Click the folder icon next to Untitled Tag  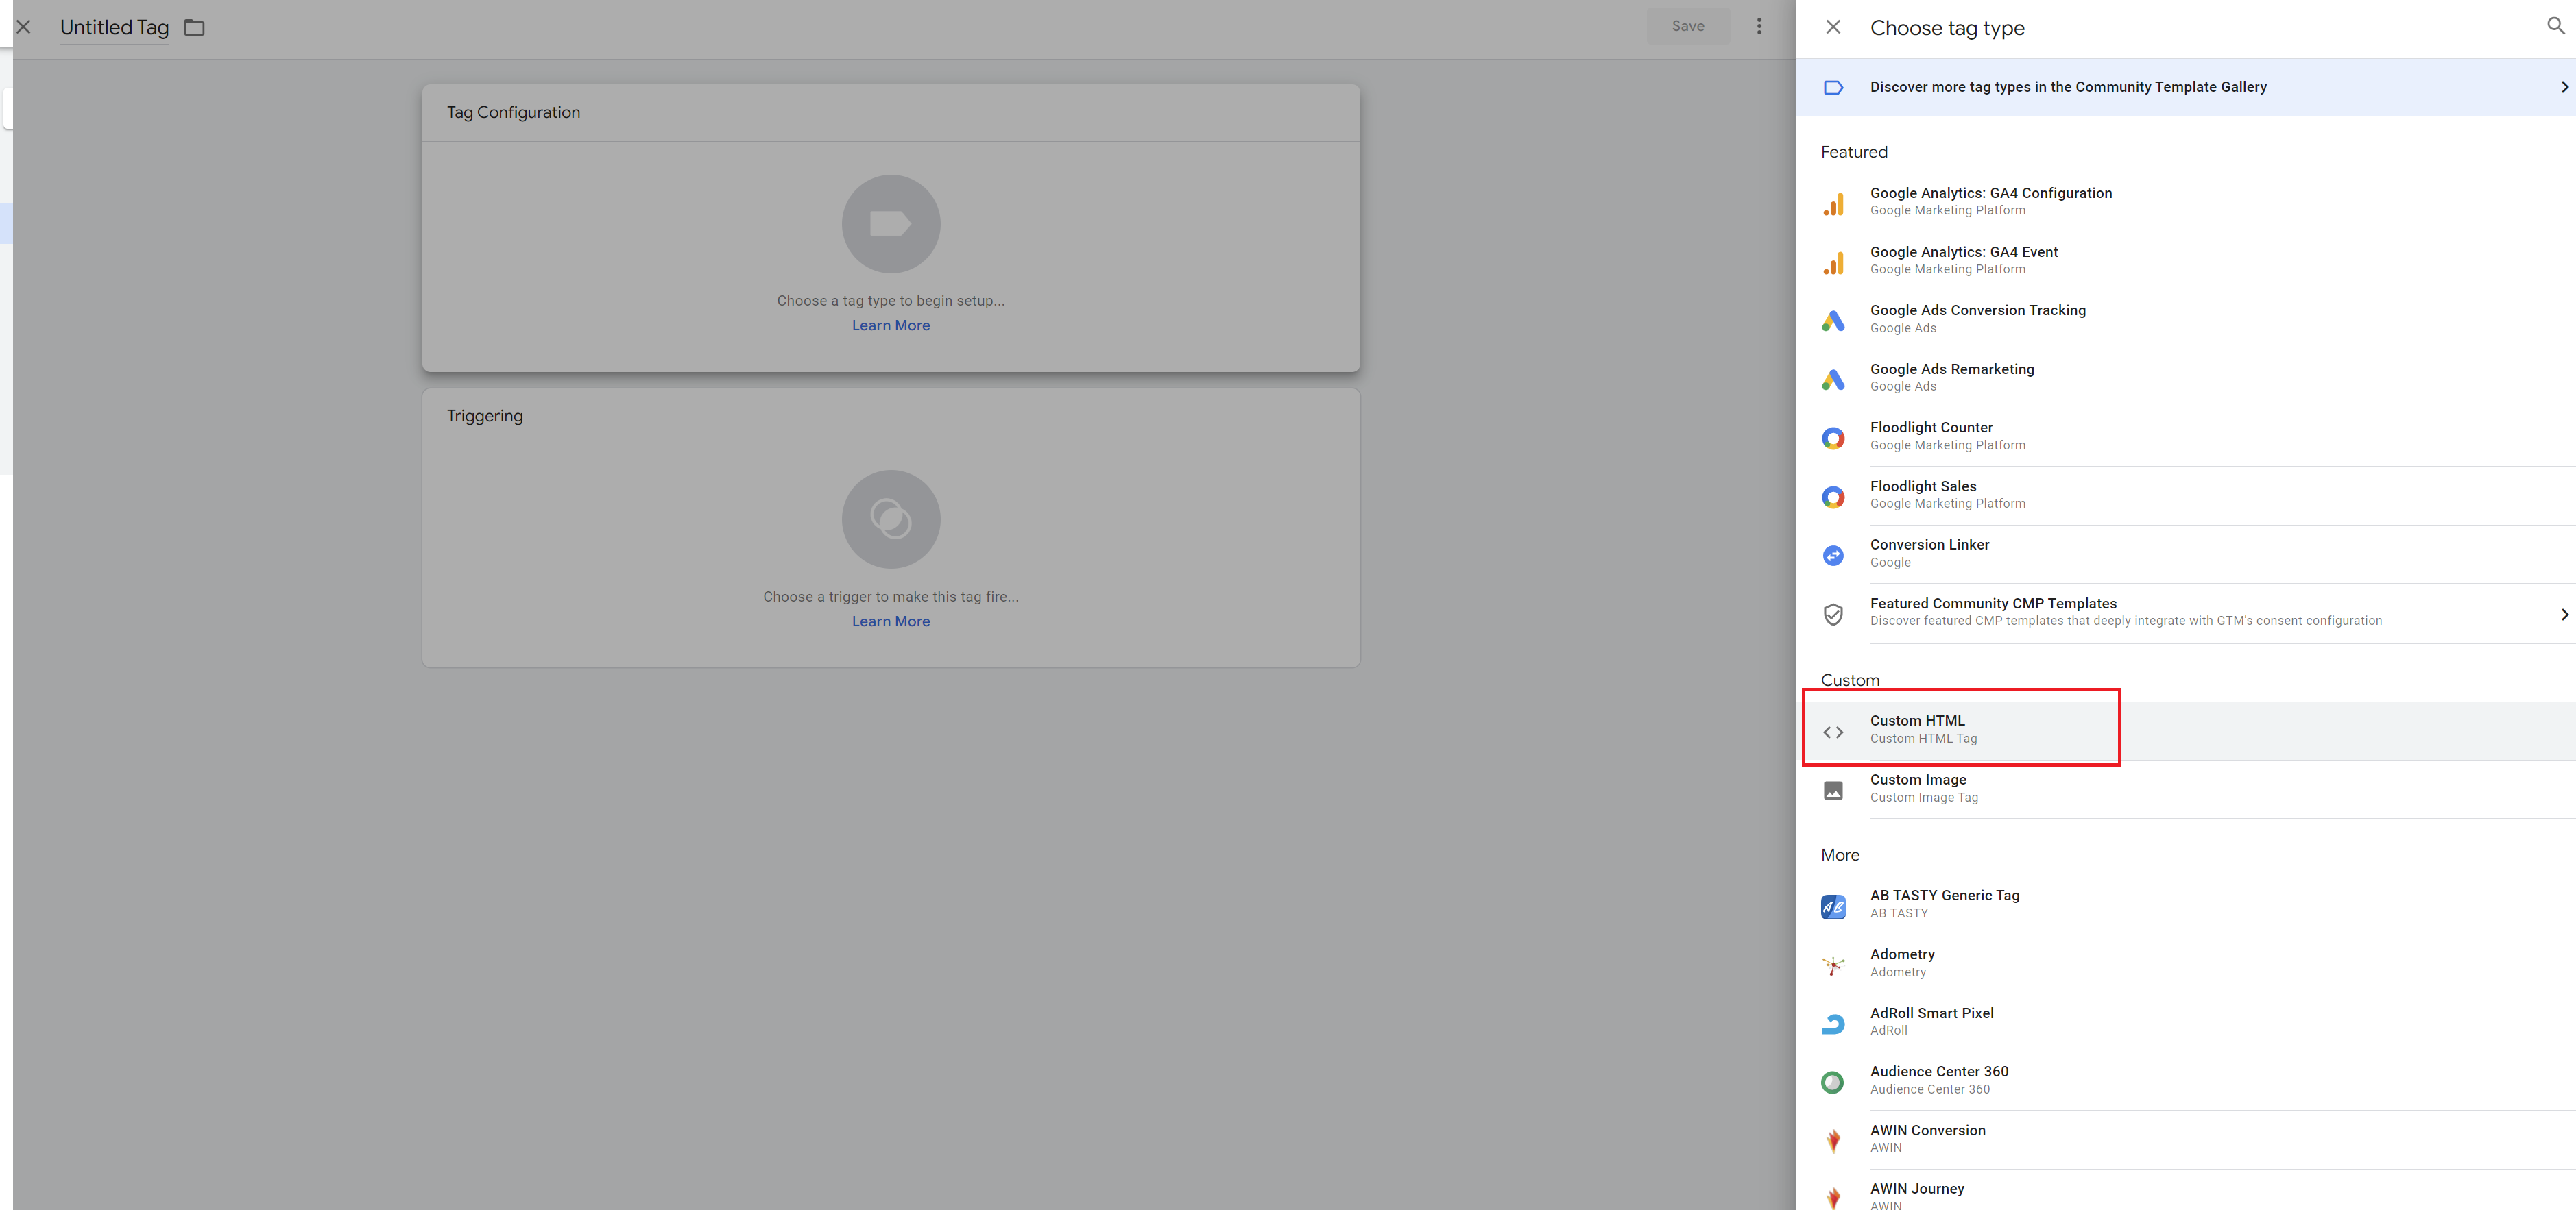click(x=194, y=28)
